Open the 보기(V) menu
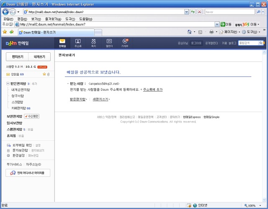 click(36, 19)
